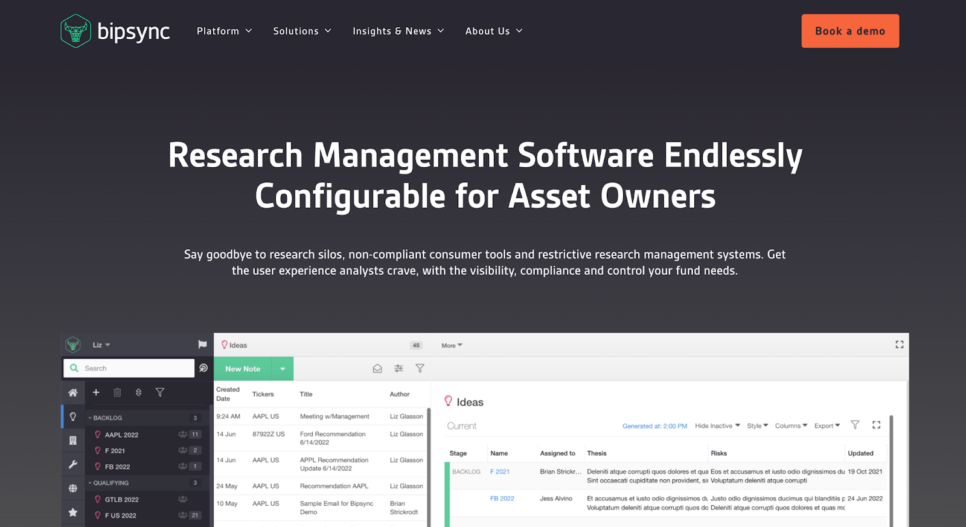Screen dimensions: 966x527
Task: Sort by Created Date column header
Action: coord(228,394)
